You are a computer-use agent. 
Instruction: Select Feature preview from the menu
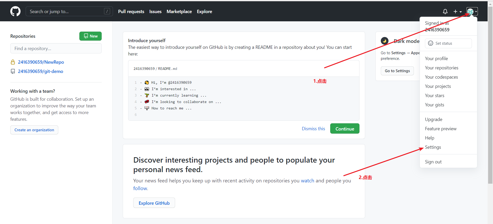click(x=441, y=129)
